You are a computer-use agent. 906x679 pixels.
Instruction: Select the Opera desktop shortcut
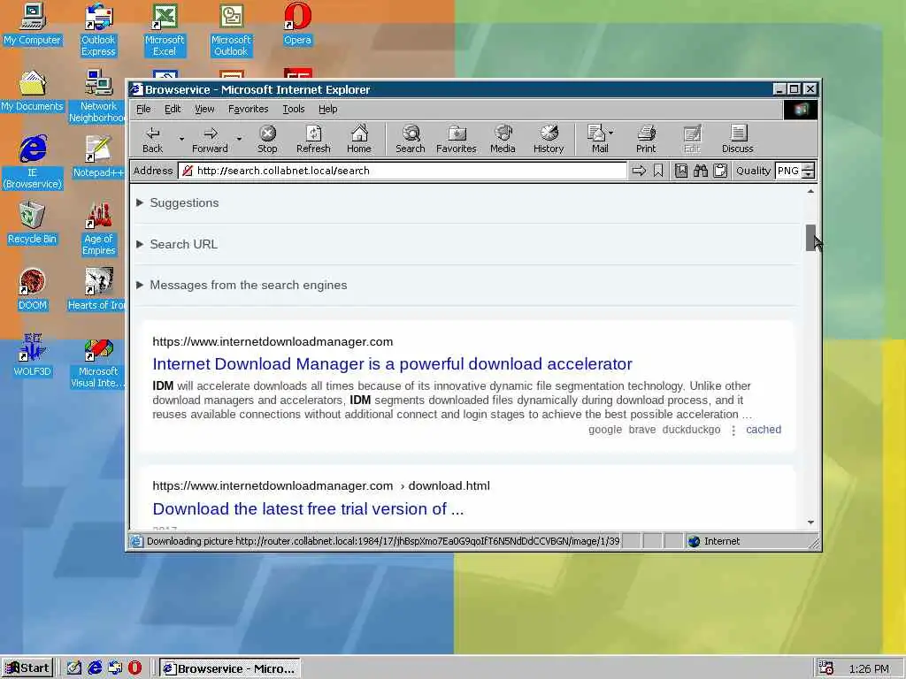coord(297,24)
